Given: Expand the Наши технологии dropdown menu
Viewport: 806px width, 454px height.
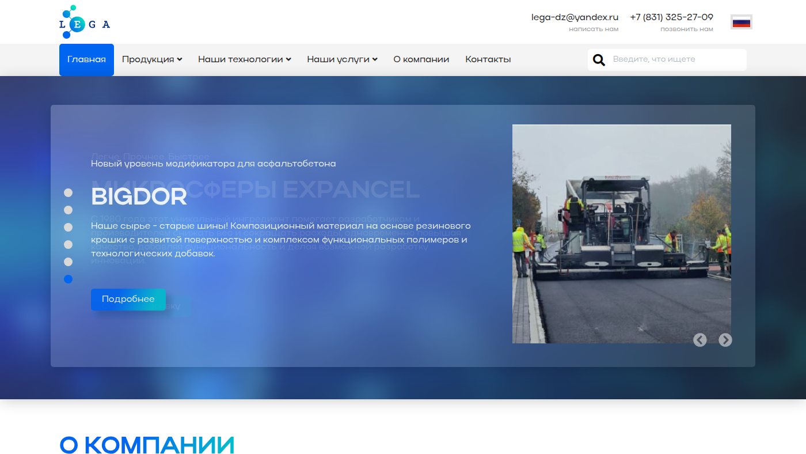Looking at the screenshot, I should tap(245, 59).
